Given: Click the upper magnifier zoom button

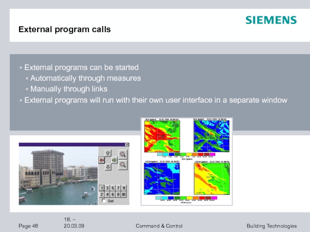Looking at the screenshot, I should (x=123, y=154).
